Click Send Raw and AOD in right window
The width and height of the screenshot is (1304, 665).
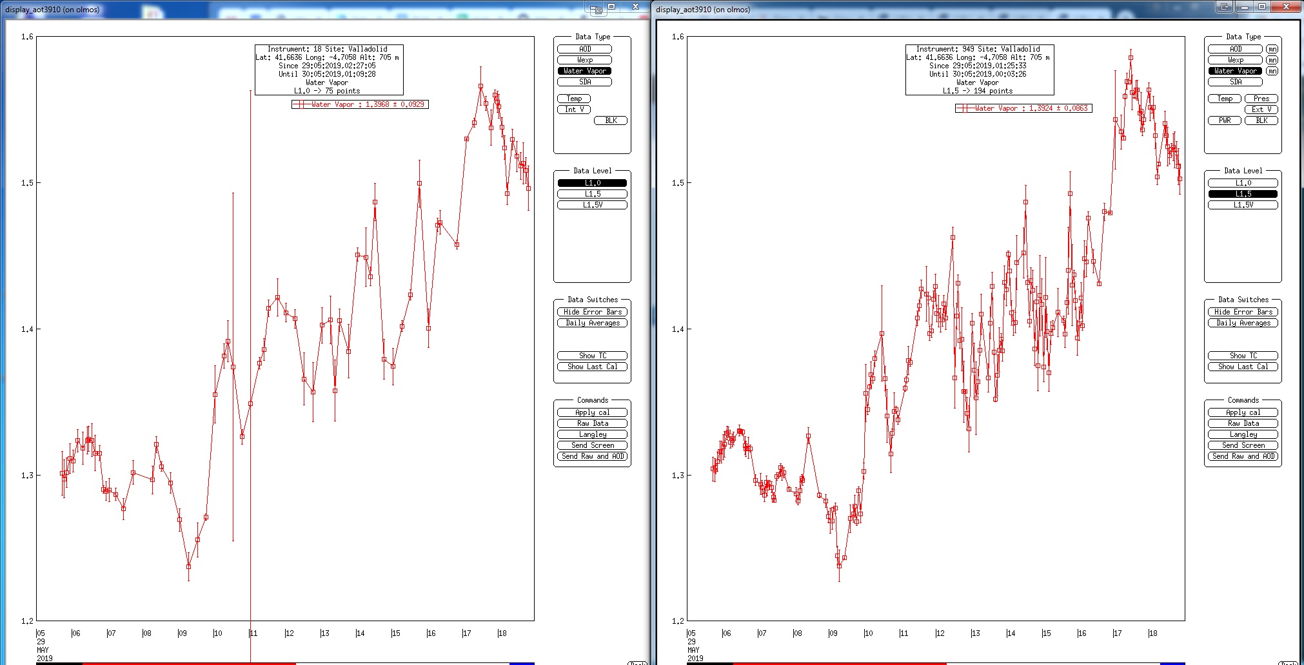coord(1243,456)
